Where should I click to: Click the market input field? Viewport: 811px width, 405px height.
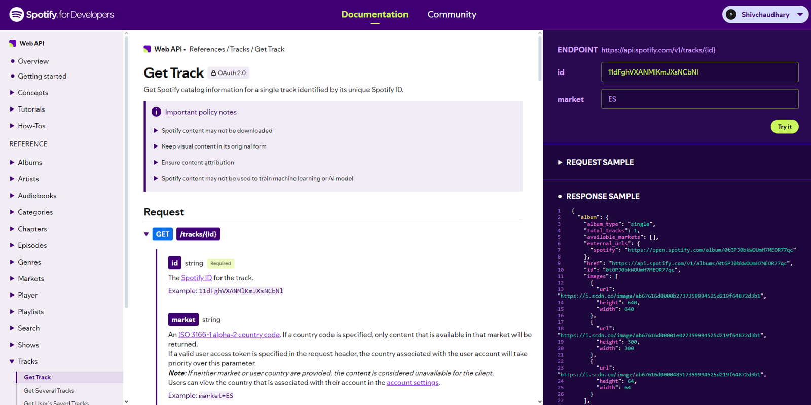(x=699, y=99)
